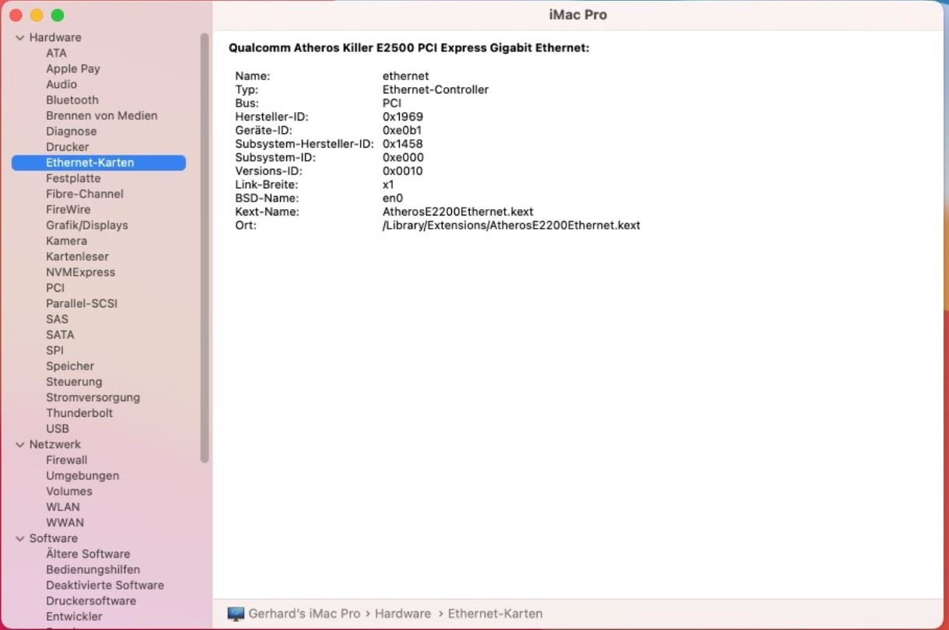Open Deaktivierte Software entry
The image size is (949, 630).
[105, 585]
